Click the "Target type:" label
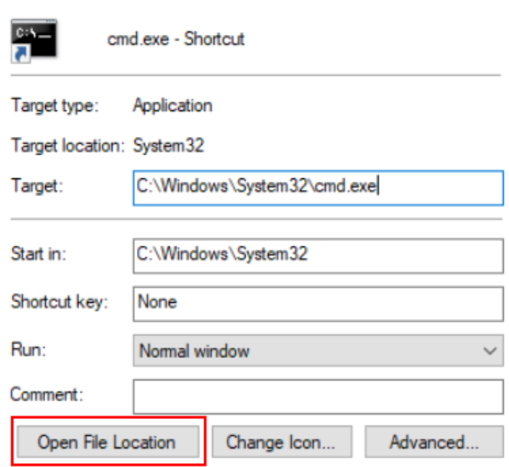This screenshot has width=509, height=467. coord(54,106)
